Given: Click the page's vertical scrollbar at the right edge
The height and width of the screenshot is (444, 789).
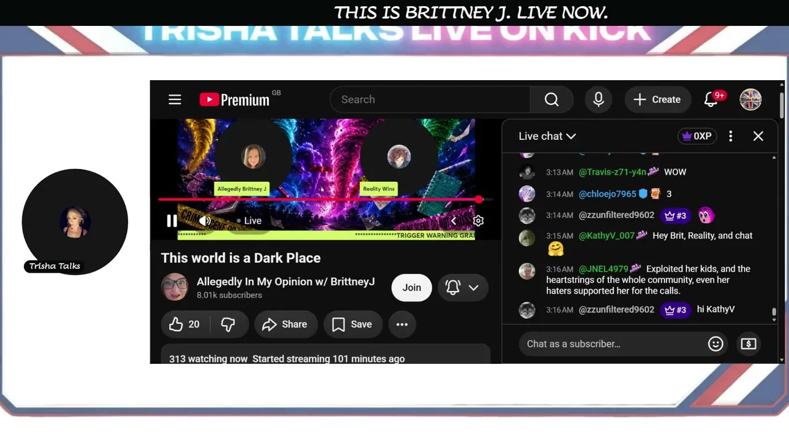Looking at the screenshot, I should tap(782, 105).
